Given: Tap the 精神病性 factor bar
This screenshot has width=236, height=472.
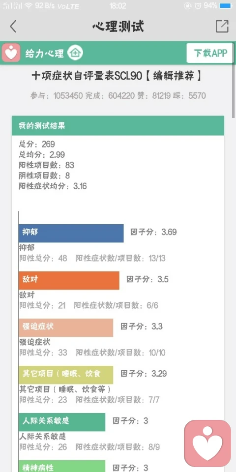Looking at the screenshot, I should tap(62, 466).
